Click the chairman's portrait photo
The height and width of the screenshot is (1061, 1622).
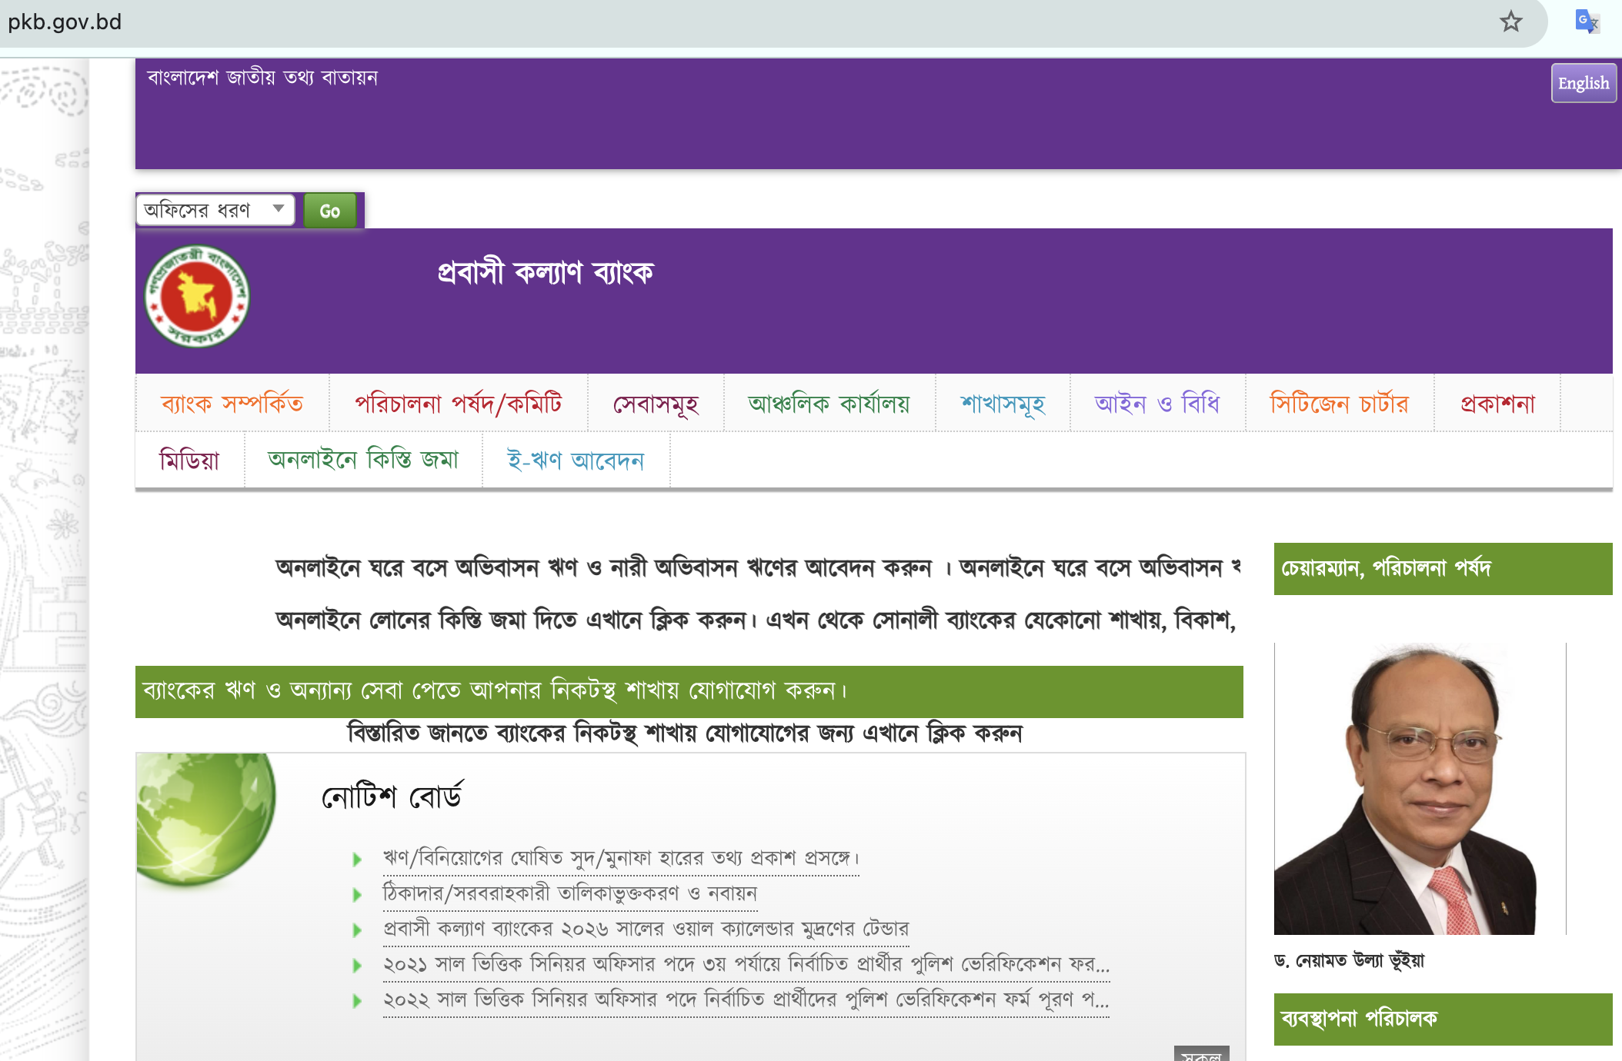point(1404,789)
